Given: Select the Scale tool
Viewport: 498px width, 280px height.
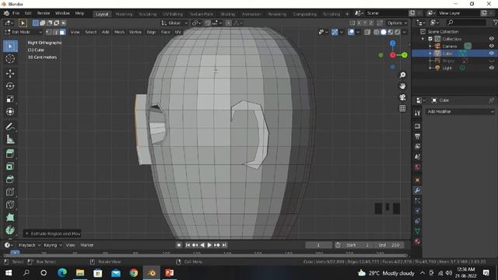Looking at the screenshot, I should 10,99.
